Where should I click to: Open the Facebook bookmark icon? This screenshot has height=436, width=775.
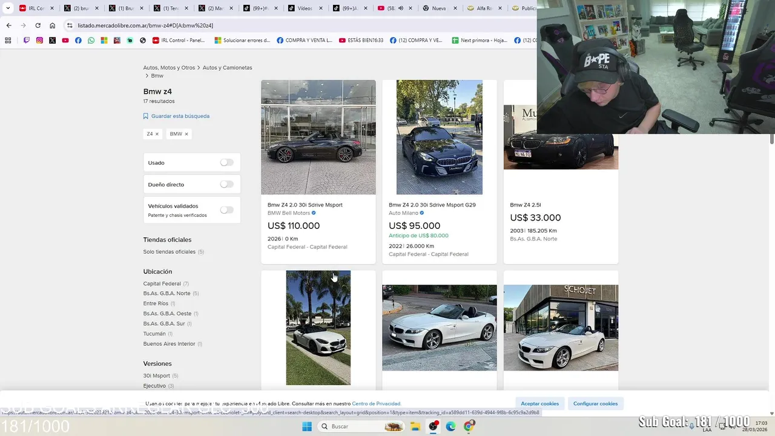pos(78,41)
